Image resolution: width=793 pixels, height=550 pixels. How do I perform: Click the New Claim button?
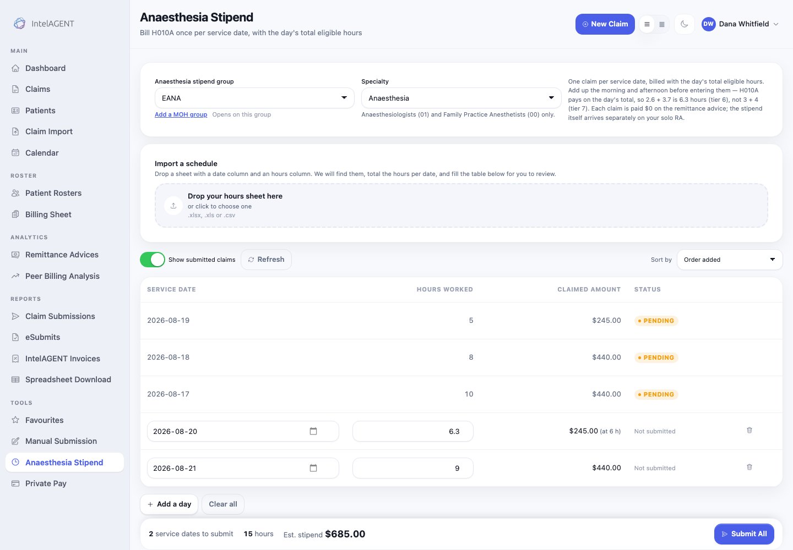click(x=605, y=24)
